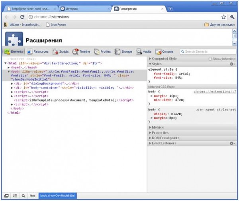239x201 pixels.
Task: Open the wrench settings menu
Action: 232,17
